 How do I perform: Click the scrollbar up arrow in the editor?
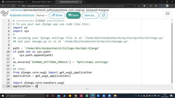pyautogui.click(x=172, y=20)
